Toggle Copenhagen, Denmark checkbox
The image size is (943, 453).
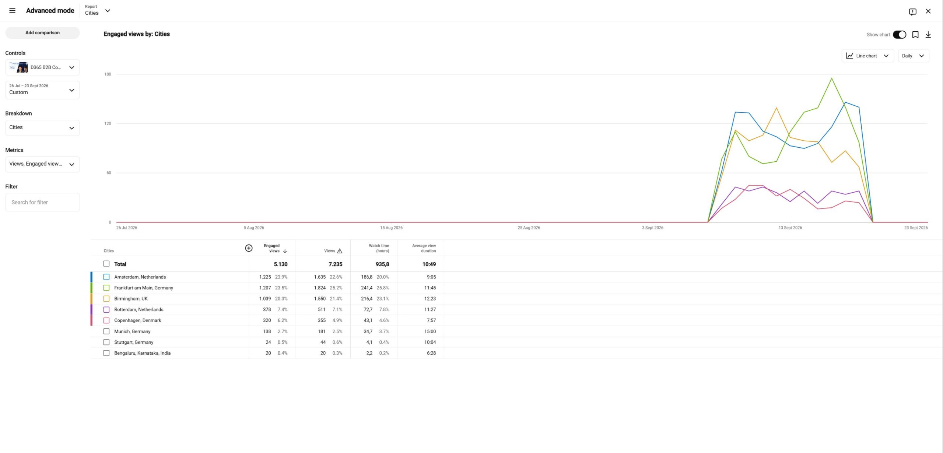click(106, 320)
